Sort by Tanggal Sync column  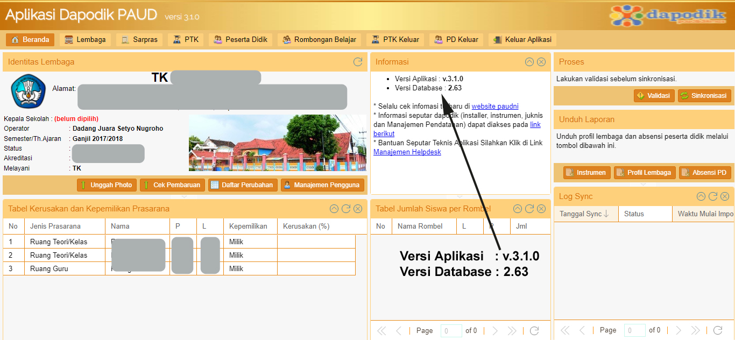pyautogui.click(x=586, y=214)
